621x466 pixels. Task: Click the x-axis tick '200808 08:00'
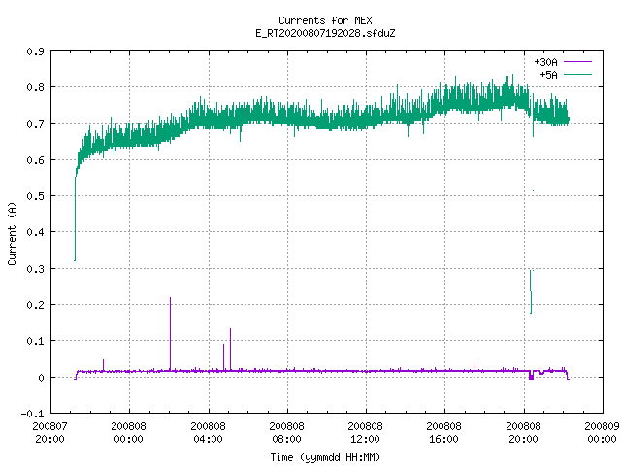click(x=286, y=432)
